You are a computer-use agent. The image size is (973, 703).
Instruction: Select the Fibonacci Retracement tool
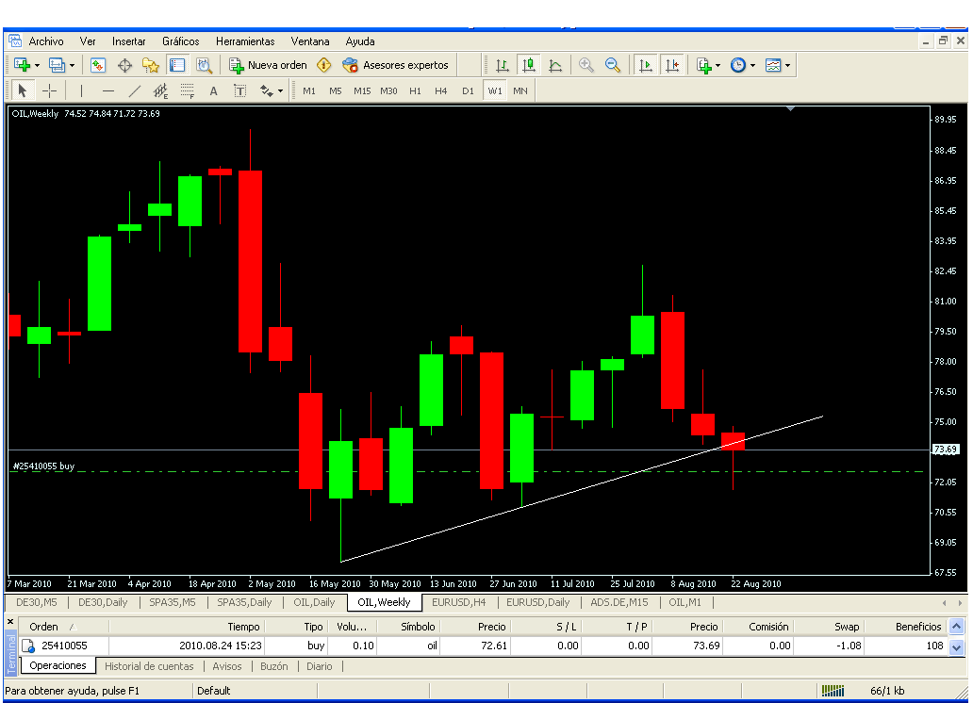tap(188, 90)
